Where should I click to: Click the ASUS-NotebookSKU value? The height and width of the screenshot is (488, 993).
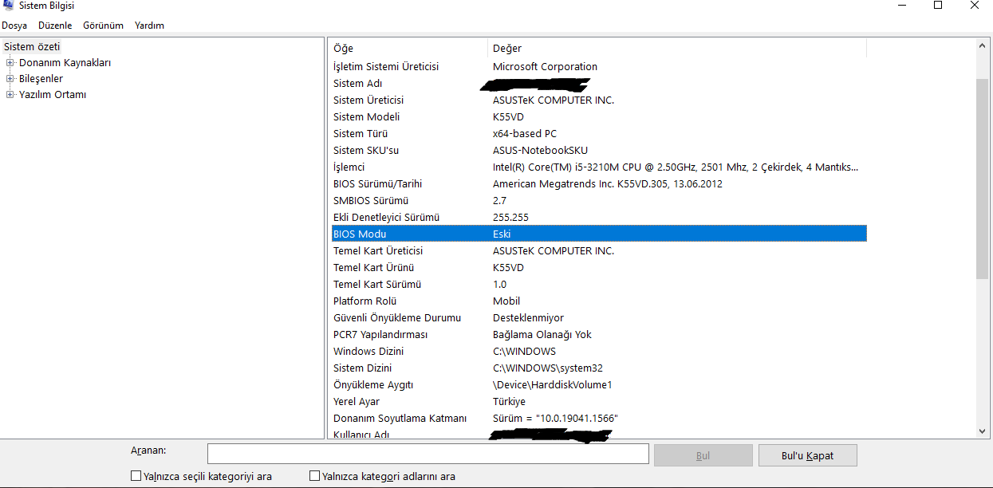click(x=540, y=150)
